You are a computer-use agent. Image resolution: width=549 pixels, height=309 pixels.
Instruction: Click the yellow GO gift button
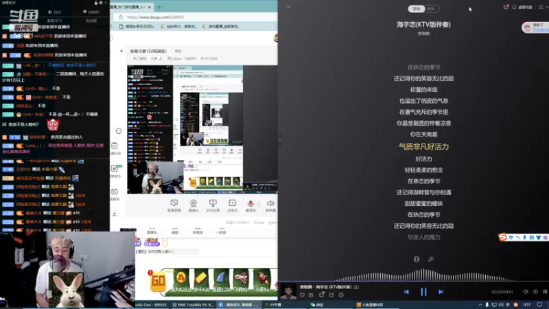[158, 281]
